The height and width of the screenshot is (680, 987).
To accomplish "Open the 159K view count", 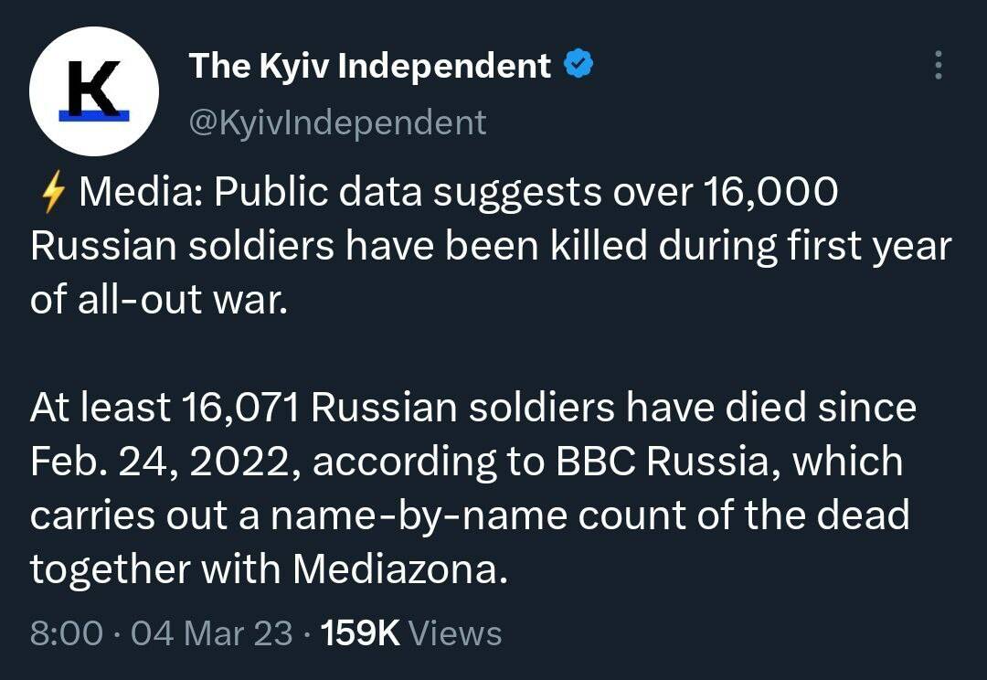I will tap(360, 632).
